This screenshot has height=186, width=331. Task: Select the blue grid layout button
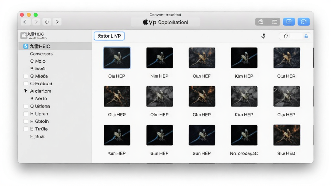click(x=289, y=22)
